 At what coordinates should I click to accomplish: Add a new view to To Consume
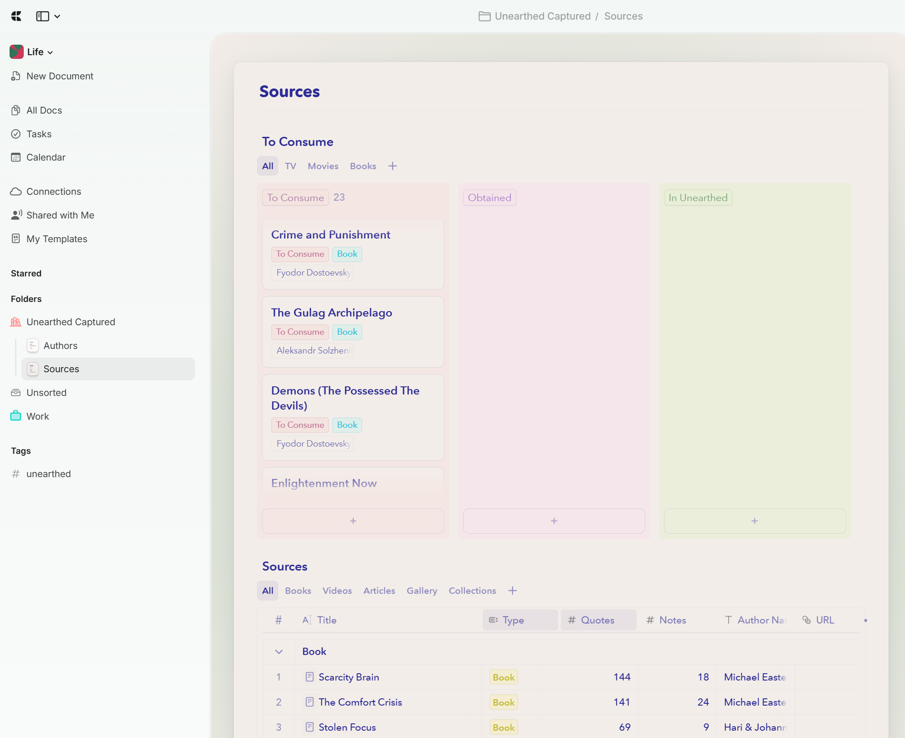tap(393, 166)
